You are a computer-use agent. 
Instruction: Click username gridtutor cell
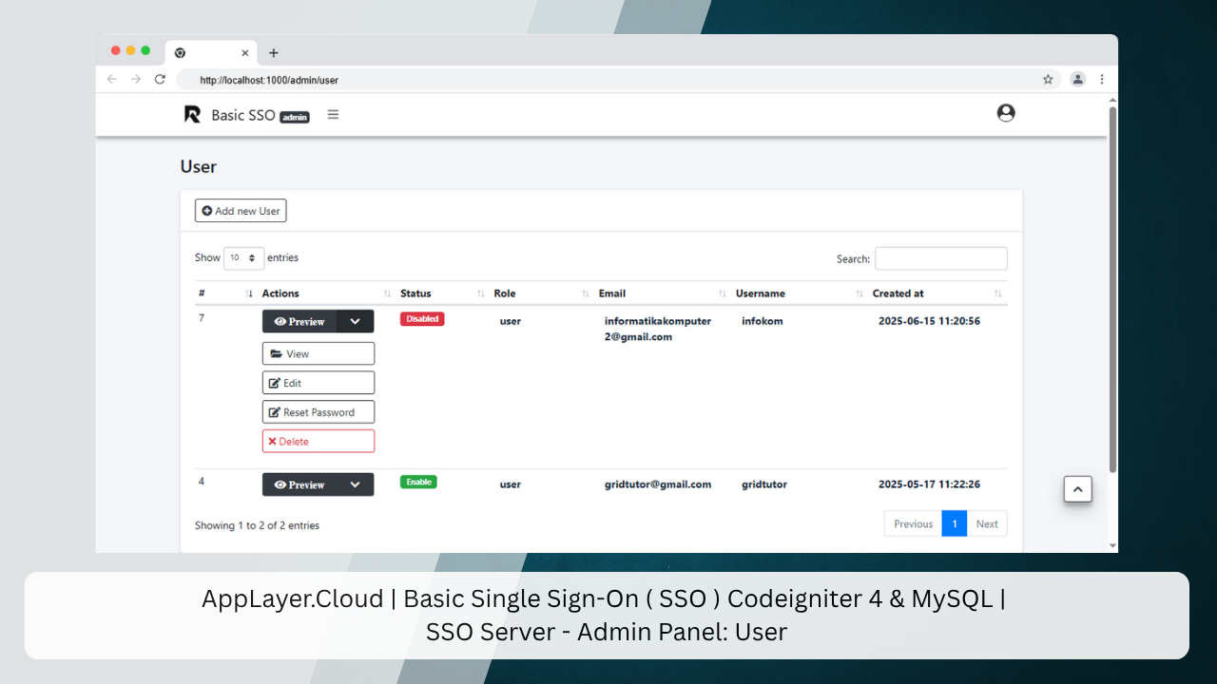click(764, 484)
